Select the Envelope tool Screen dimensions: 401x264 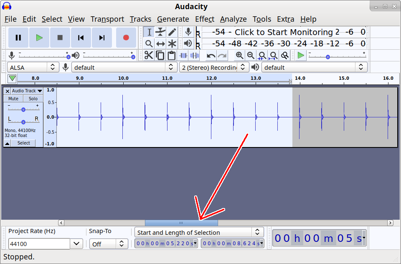point(160,32)
